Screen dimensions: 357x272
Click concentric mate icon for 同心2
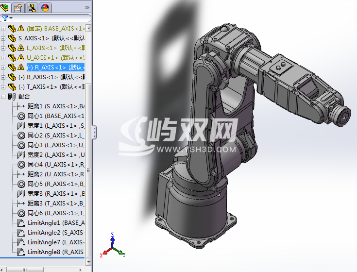(x=21, y=136)
